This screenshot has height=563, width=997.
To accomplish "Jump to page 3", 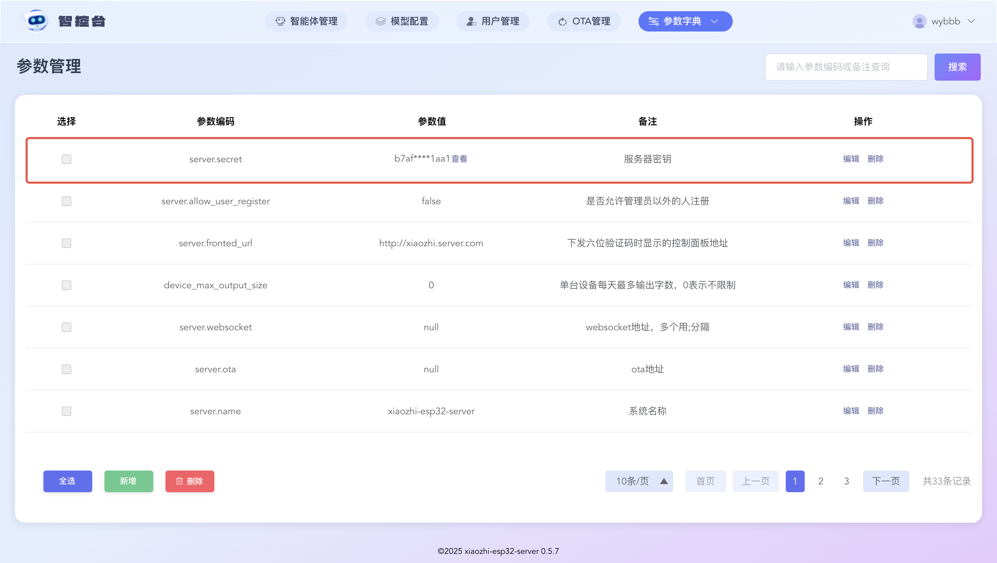I will tap(846, 481).
